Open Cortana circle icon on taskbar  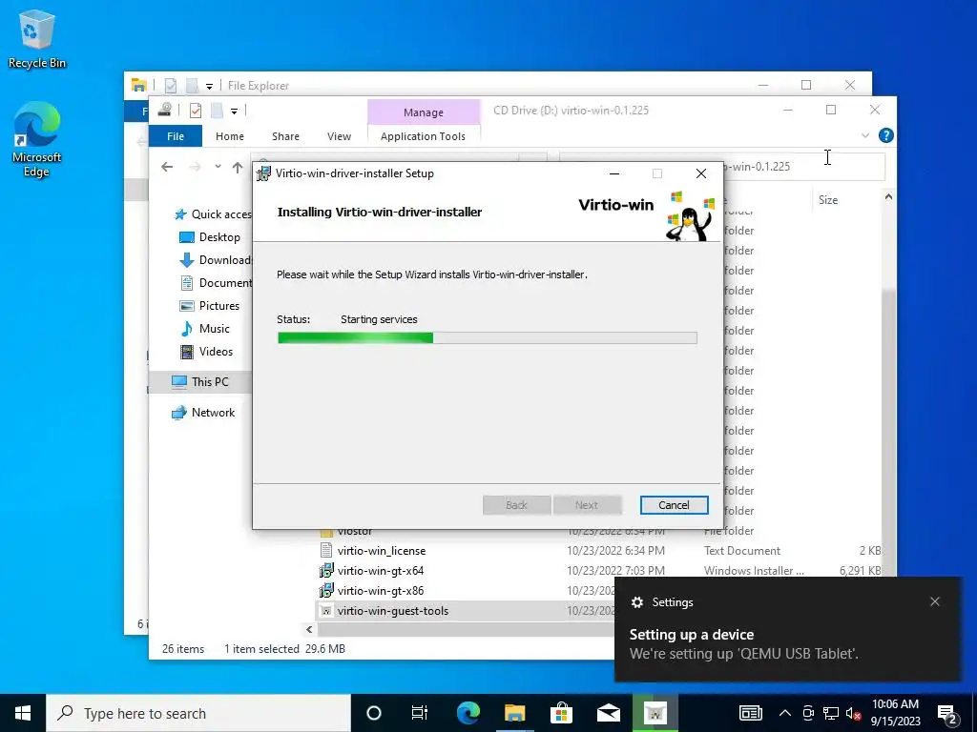(x=373, y=713)
